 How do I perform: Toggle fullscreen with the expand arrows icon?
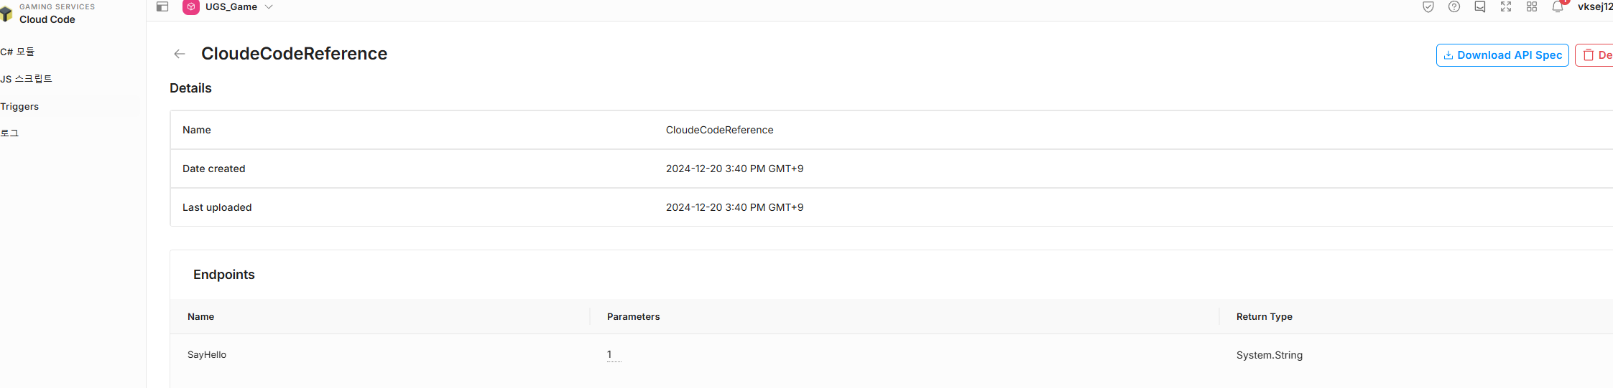(1506, 7)
